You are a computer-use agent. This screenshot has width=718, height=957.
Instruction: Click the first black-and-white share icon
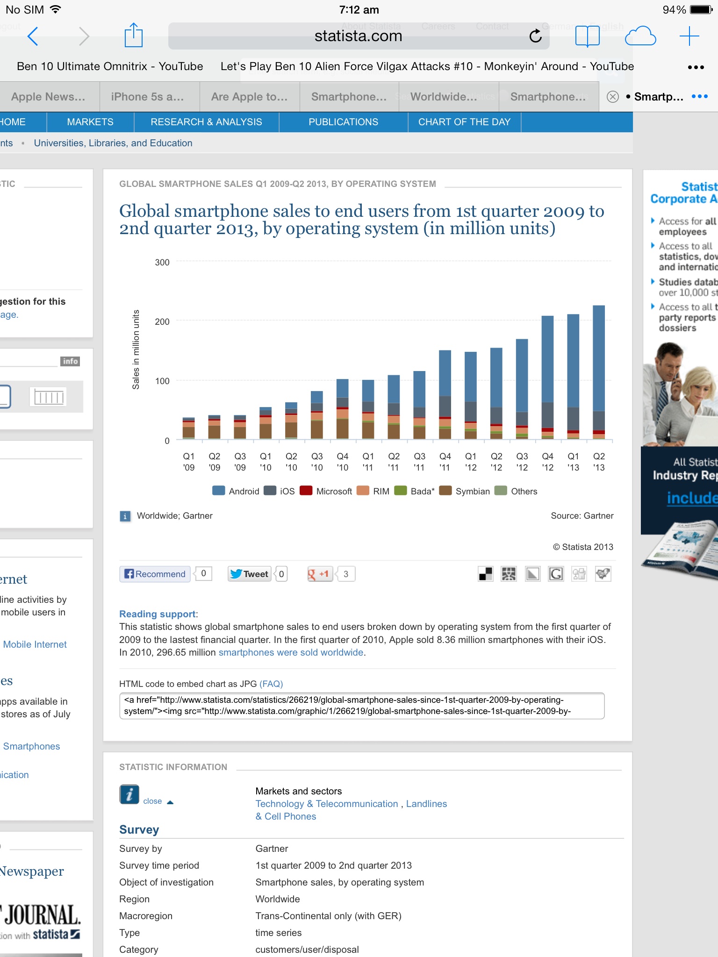485,574
